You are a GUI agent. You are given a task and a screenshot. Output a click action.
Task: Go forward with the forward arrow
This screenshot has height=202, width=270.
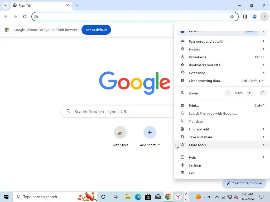[15, 17]
